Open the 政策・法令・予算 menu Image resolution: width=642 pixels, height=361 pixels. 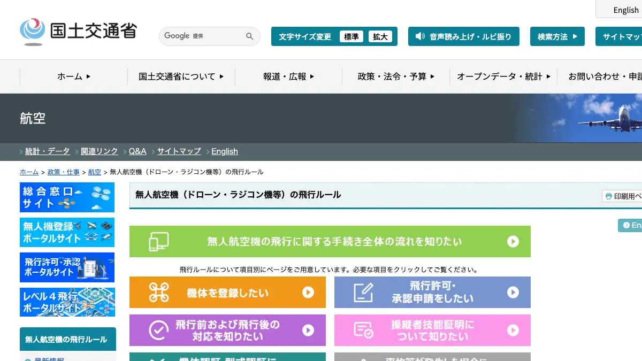(x=396, y=76)
